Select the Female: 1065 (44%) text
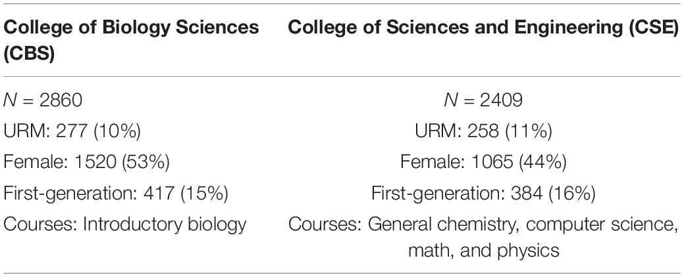 coord(483,163)
